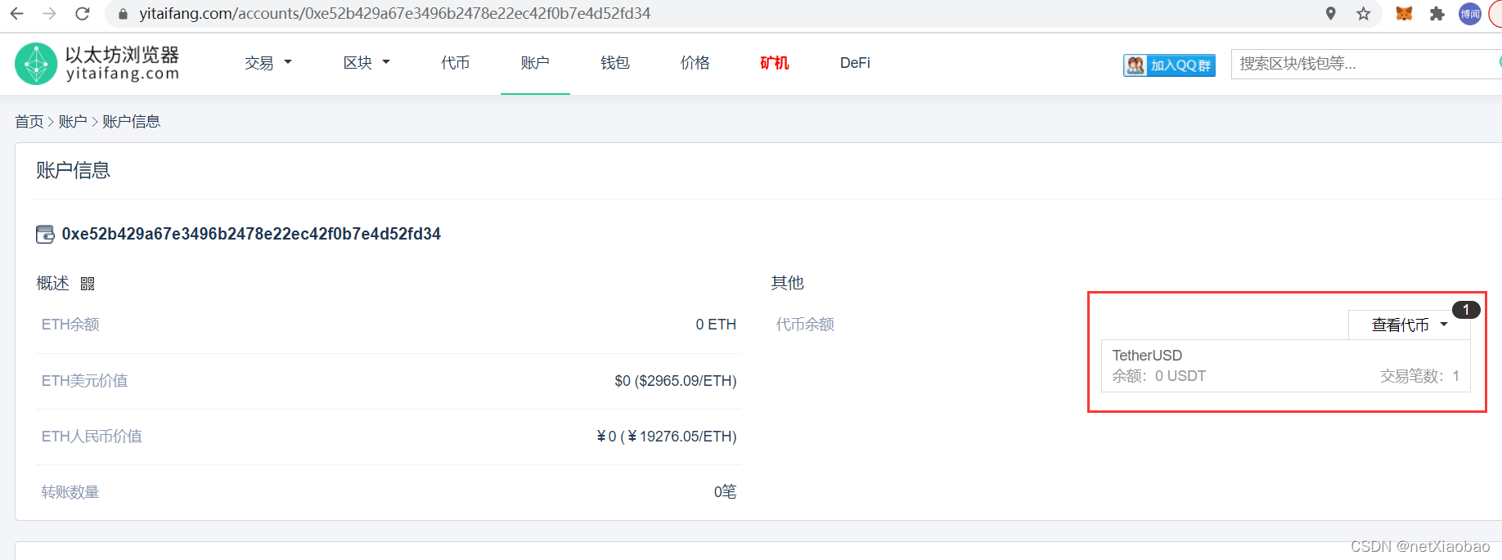The width and height of the screenshot is (1502, 560).
Task: Open the red 矿机 nav item
Action: [x=774, y=63]
